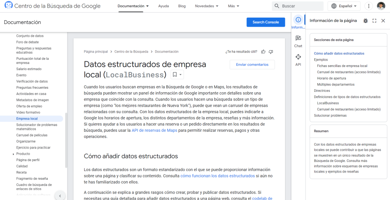390x200 pixels.
Task: Open the Novedades menu
Action: (x=207, y=6)
